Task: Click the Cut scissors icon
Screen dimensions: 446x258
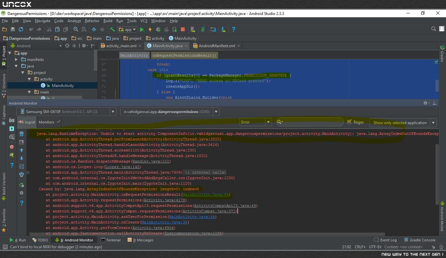Action: coord(49,29)
